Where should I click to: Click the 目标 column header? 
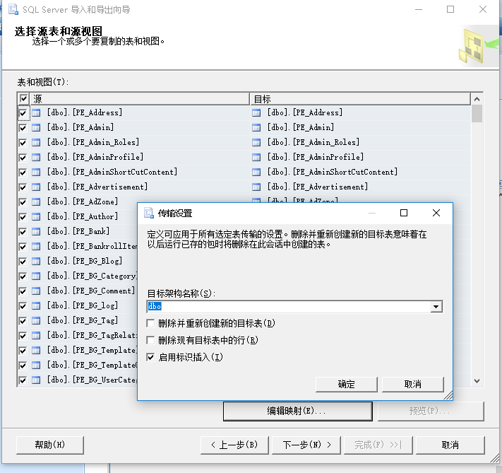[x=360, y=99]
